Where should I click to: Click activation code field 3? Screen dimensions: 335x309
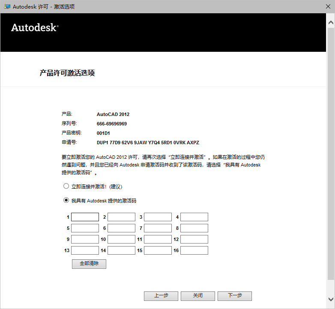[158, 217]
